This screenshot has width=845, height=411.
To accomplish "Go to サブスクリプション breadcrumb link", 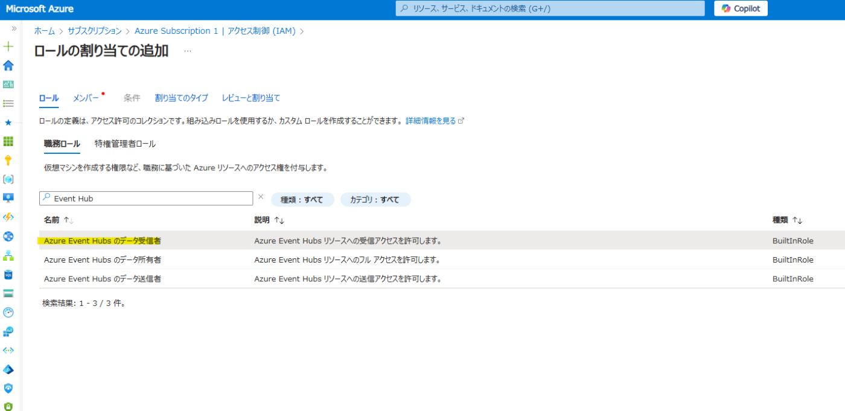I will 95,31.
